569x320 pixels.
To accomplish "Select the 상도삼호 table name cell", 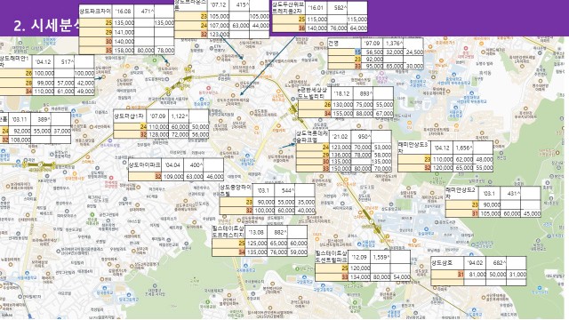I will point(448,263).
